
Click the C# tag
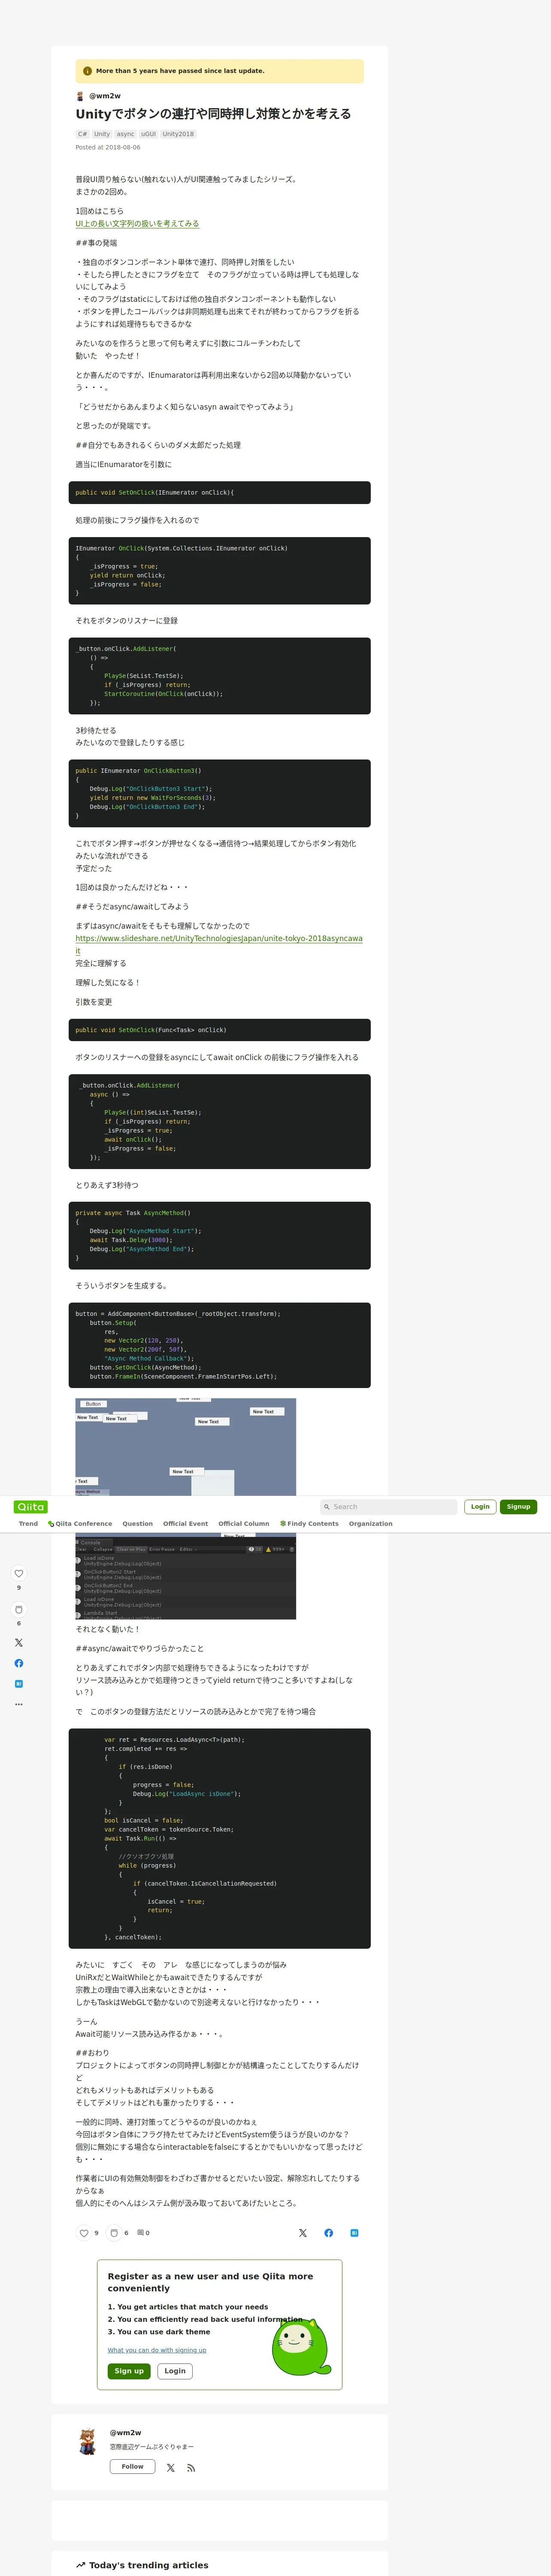(83, 134)
